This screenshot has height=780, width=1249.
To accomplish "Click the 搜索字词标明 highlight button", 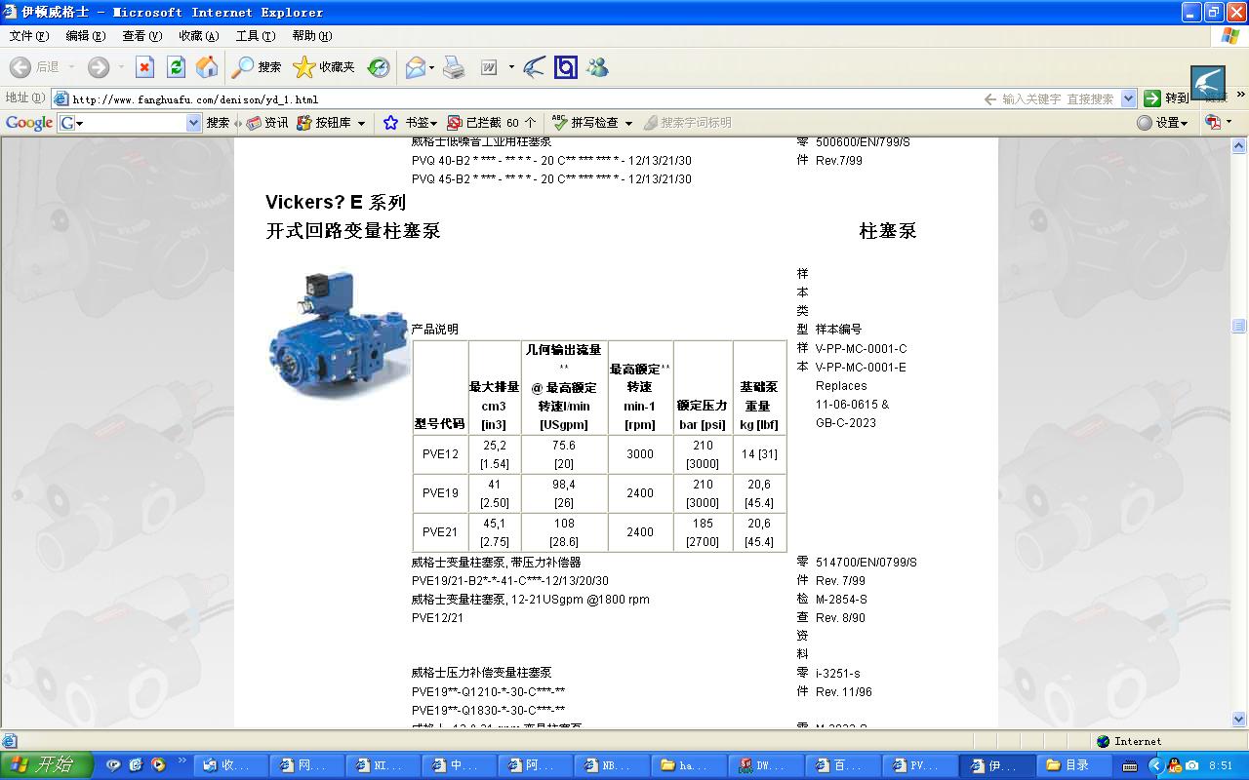I will 686,123.
